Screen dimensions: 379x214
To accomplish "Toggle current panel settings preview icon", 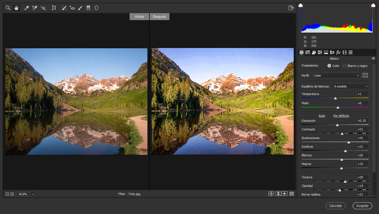I will point(292,194).
